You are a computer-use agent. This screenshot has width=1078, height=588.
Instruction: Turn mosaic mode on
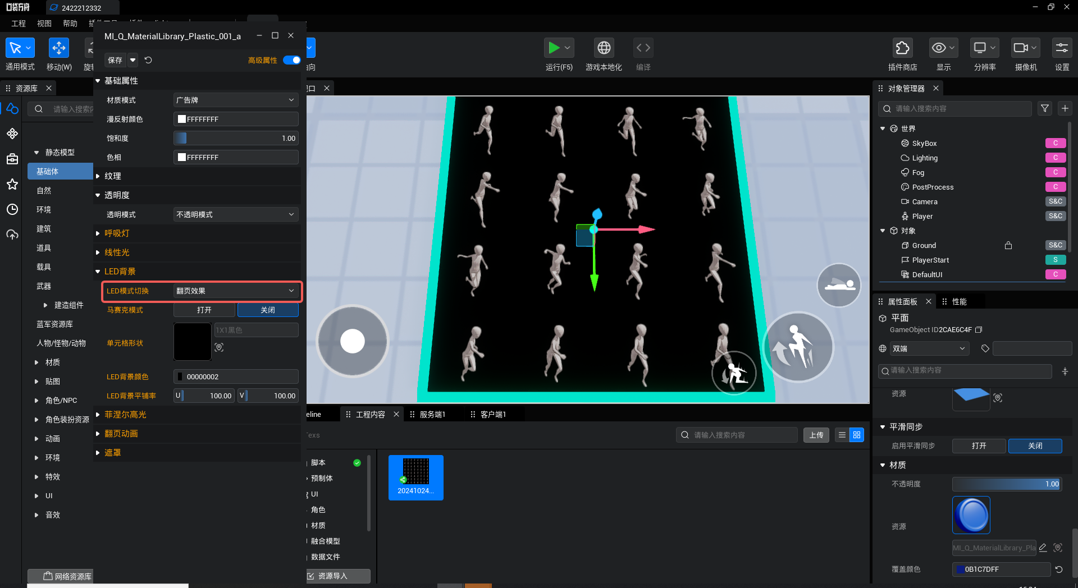(204, 310)
